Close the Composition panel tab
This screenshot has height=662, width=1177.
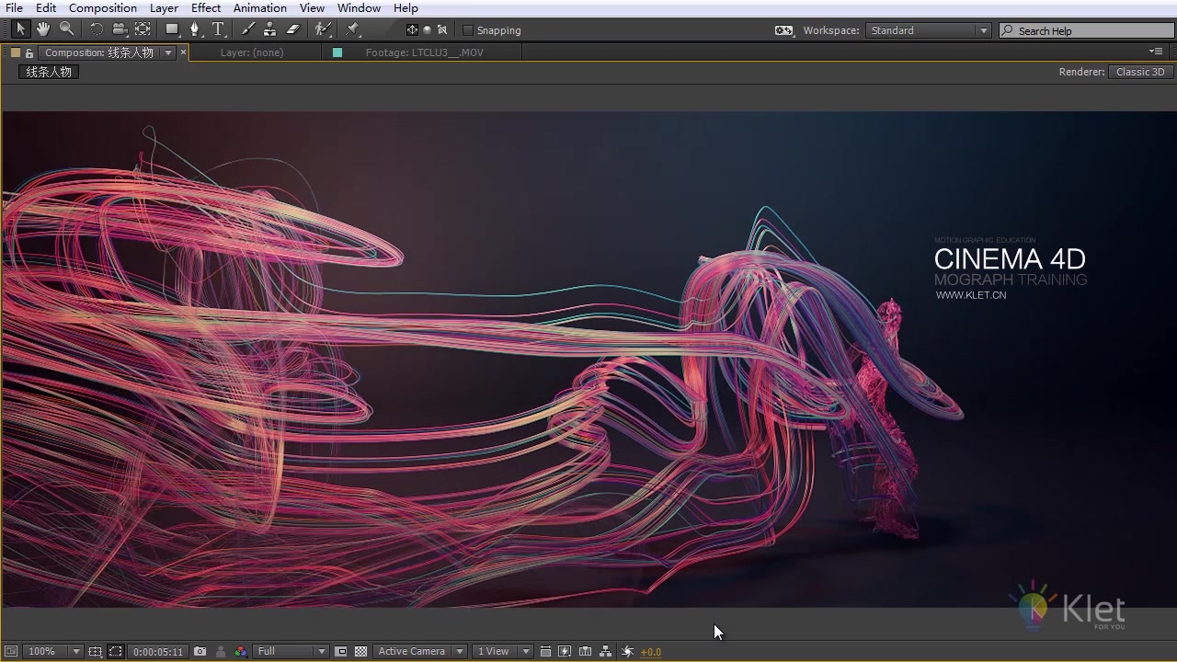183,52
